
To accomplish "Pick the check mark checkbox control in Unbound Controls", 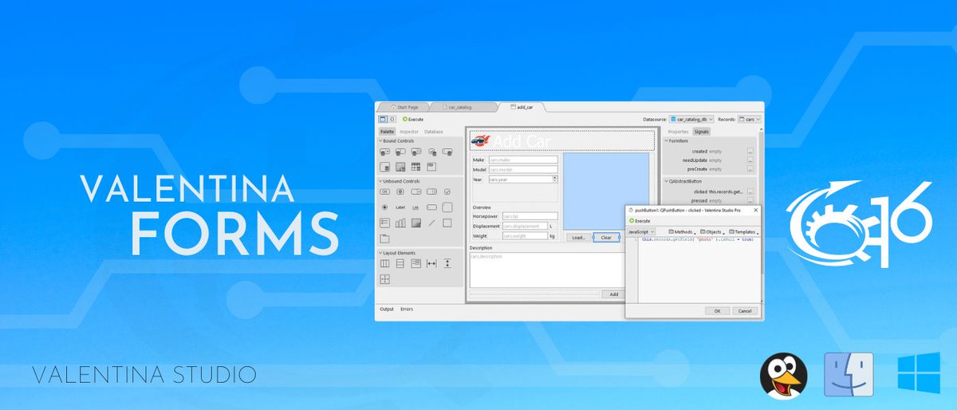I will [447, 191].
